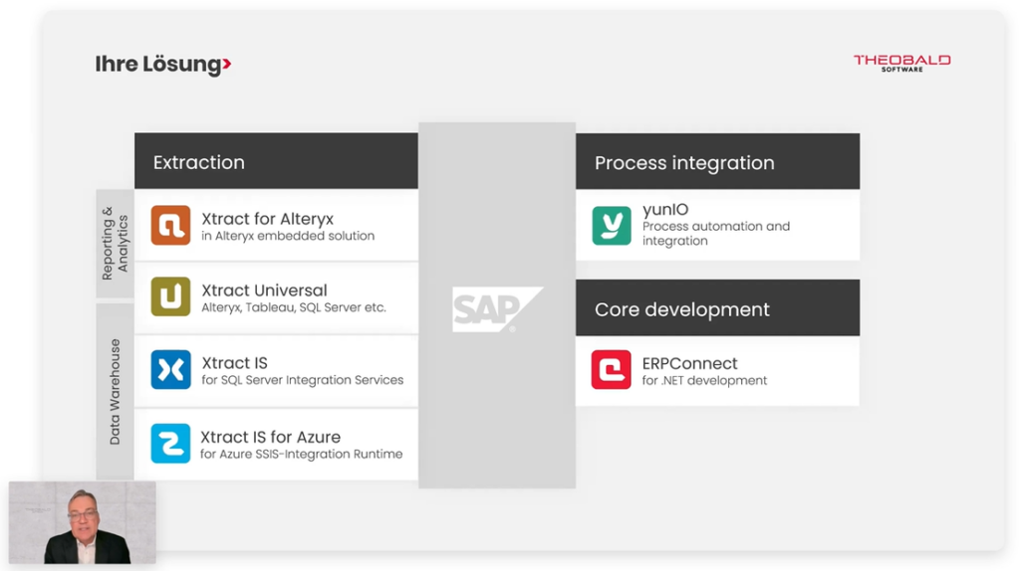Image resolution: width=1020 pixels, height=571 pixels.
Task: Click the Data Warehouse side label
Action: [116, 391]
